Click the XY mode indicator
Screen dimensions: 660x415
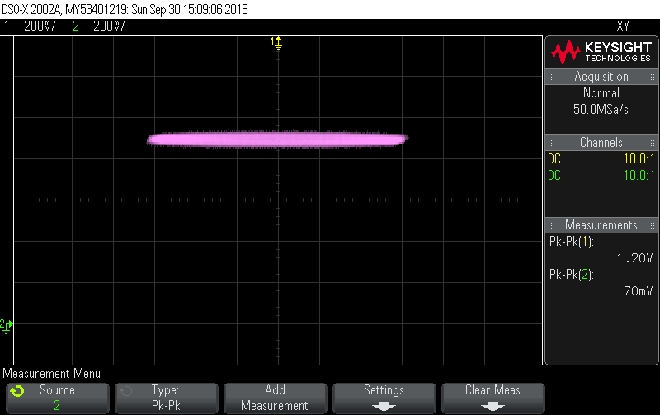coord(623,26)
